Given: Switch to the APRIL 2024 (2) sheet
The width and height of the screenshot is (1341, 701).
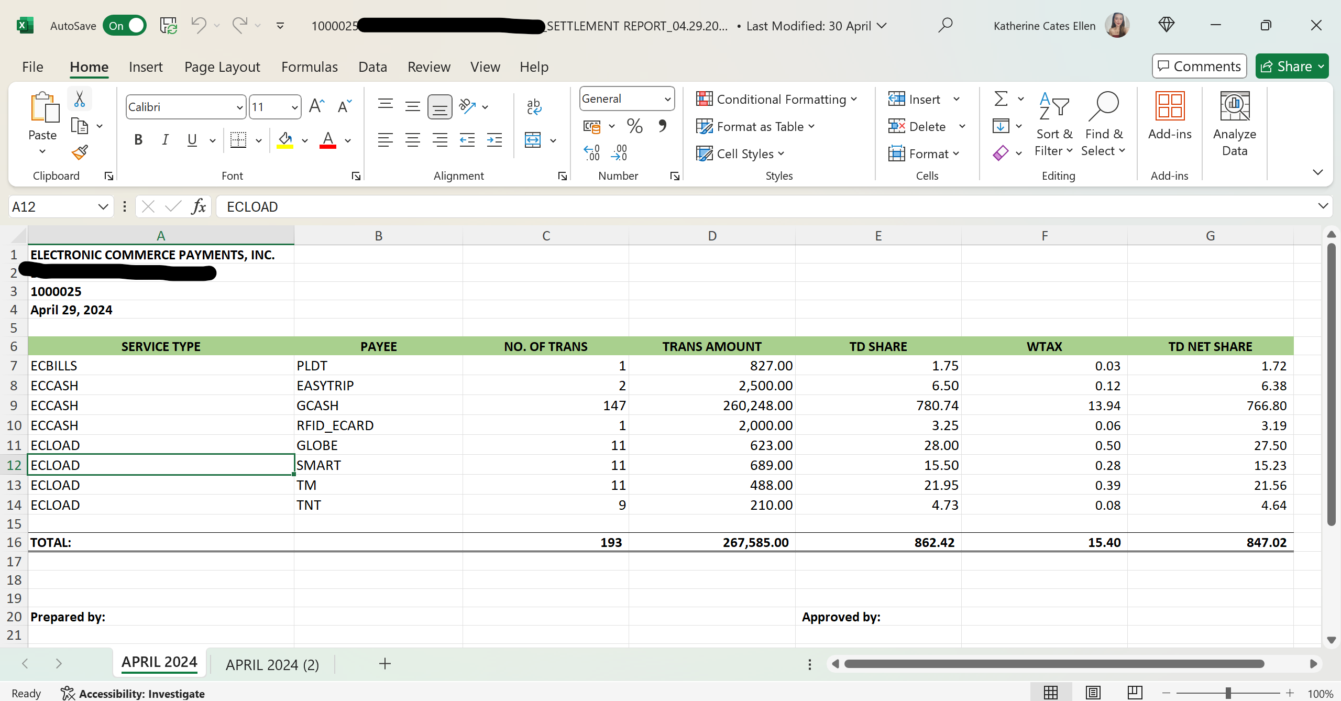Looking at the screenshot, I should 272,664.
